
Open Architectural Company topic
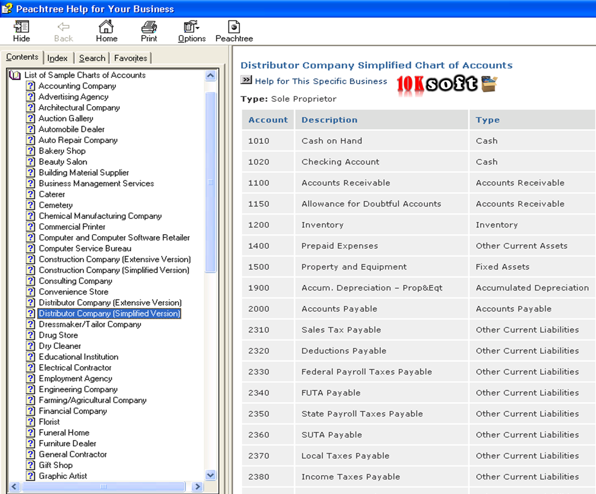coord(79,108)
